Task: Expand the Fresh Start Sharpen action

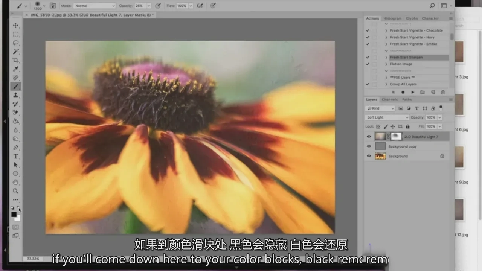Action: (x=386, y=58)
